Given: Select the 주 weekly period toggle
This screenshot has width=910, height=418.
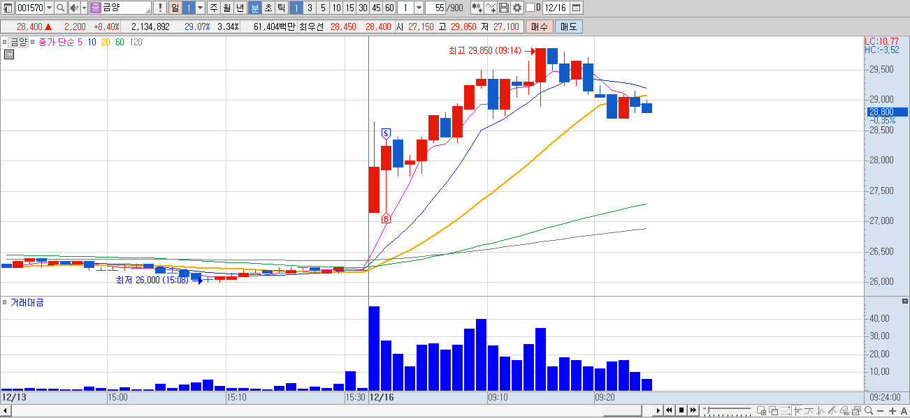Looking at the screenshot, I should point(214,8).
